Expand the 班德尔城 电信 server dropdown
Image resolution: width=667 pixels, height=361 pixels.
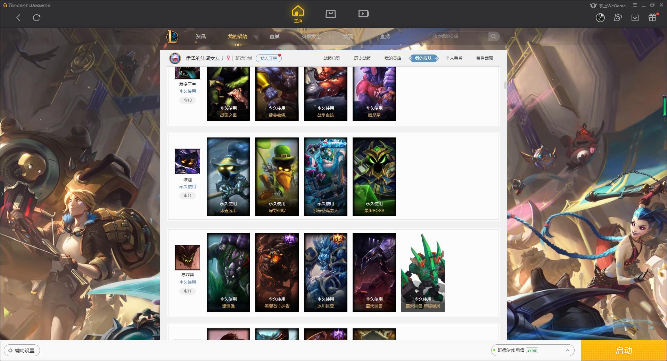pyautogui.click(x=533, y=350)
